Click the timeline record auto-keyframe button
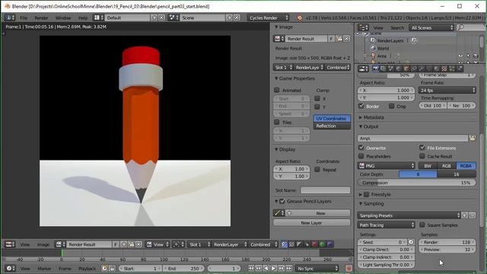487x274 pixels. point(349,269)
